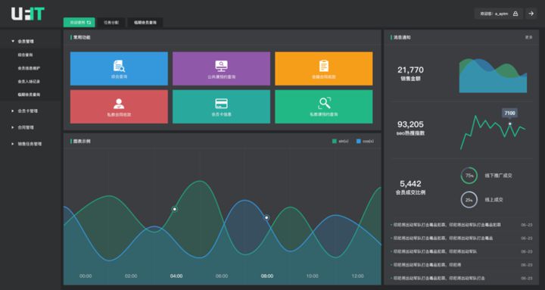The width and height of the screenshot is (545, 290).
Task: Click the more link in notification panel
Action: [x=528, y=37]
